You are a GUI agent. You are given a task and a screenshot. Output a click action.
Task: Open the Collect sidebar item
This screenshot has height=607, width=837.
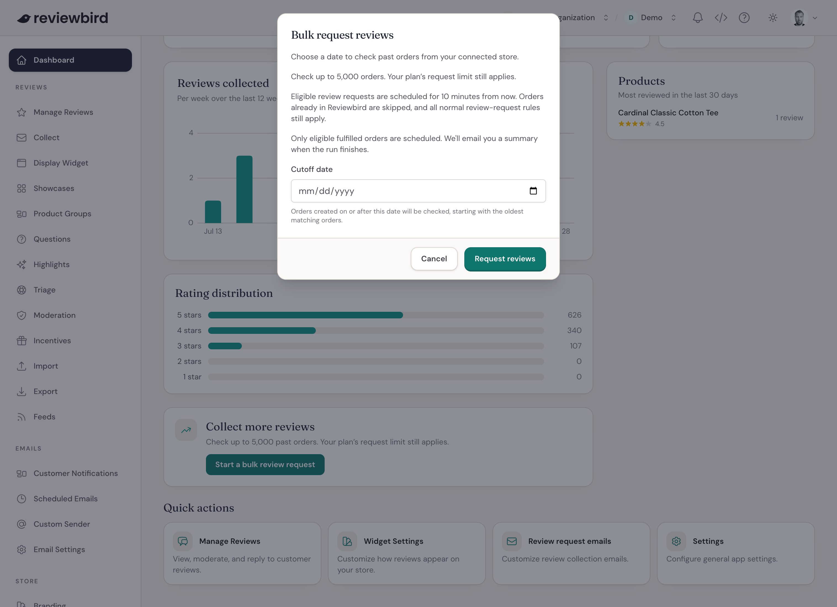click(70, 138)
